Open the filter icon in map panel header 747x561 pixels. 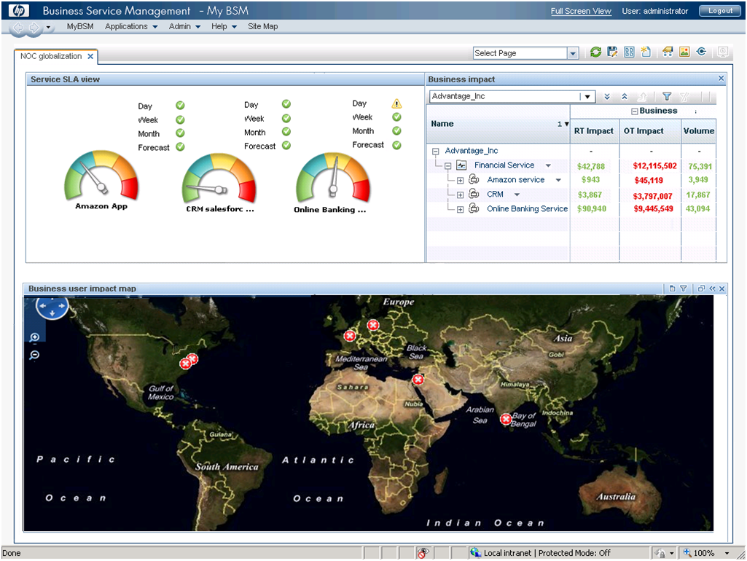click(x=684, y=288)
